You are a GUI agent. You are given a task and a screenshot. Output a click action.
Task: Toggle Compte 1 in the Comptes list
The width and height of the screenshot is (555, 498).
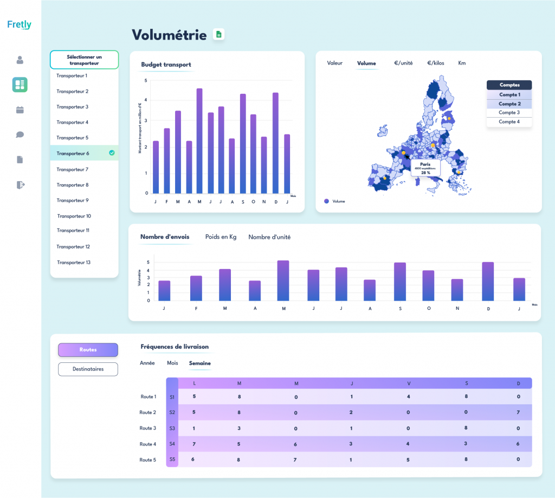point(509,94)
